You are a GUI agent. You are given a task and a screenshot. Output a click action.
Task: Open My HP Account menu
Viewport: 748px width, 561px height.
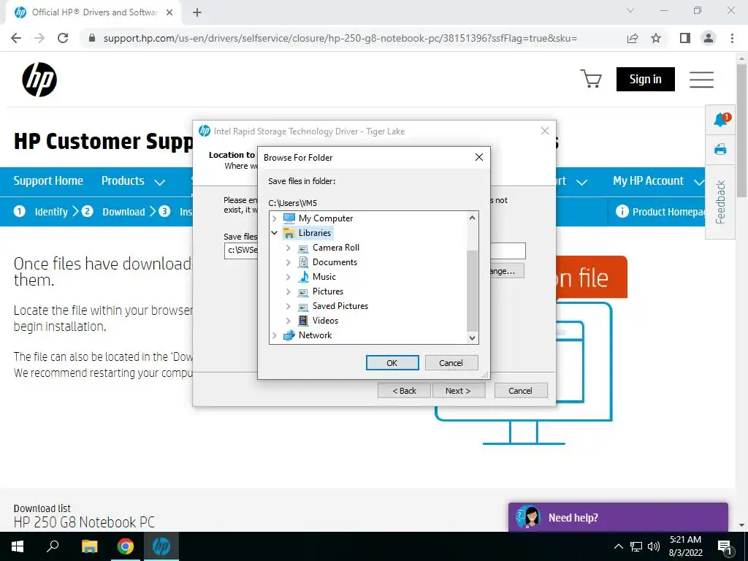(x=649, y=181)
